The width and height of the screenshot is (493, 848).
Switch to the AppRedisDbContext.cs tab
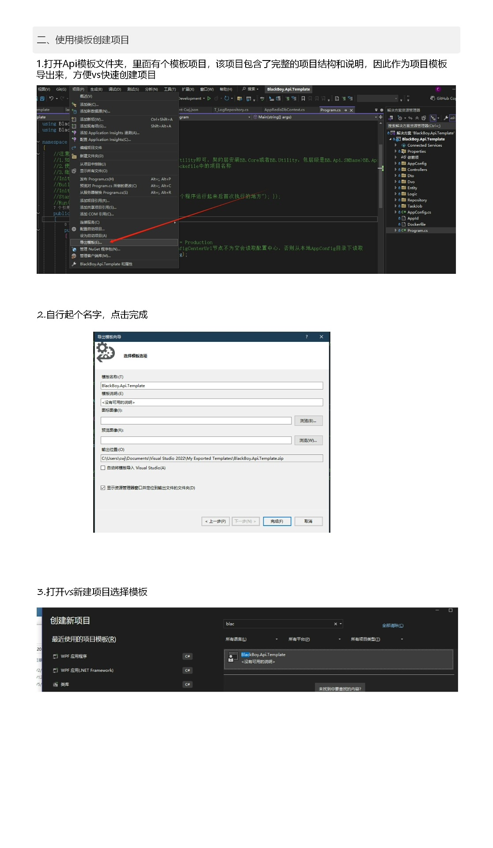pos(284,110)
